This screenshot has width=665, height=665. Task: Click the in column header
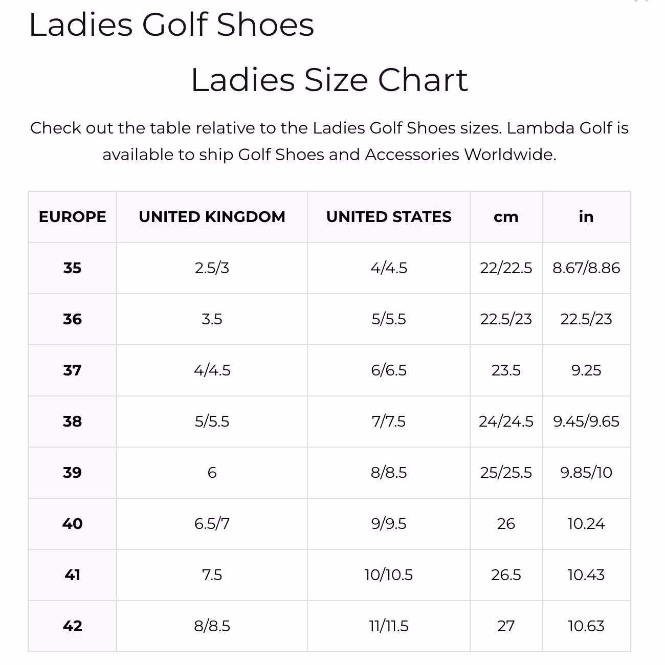586,217
